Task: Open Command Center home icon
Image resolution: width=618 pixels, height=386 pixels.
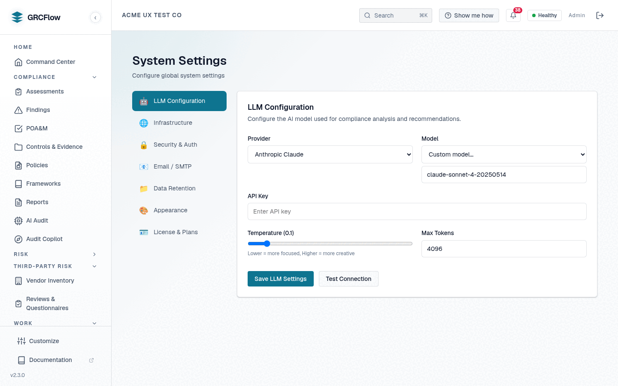Action: [18, 62]
